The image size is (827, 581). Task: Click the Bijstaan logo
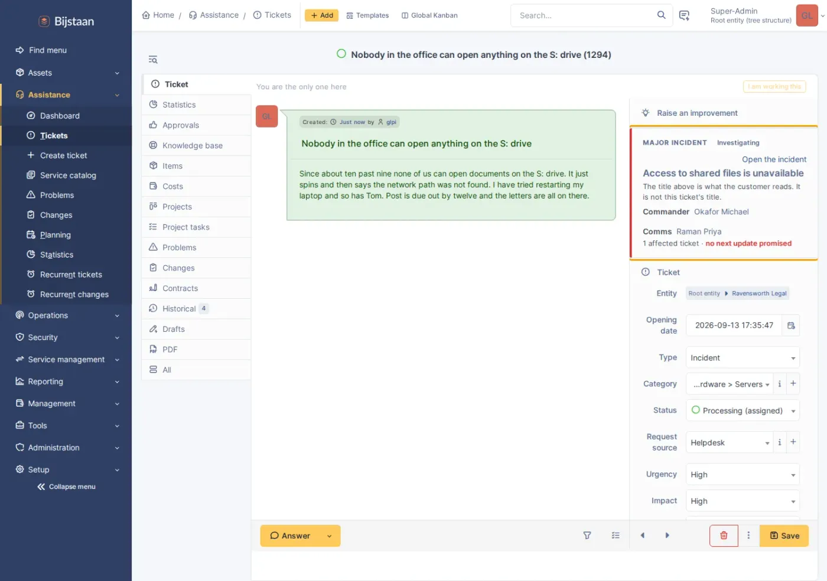(x=66, y=21)
